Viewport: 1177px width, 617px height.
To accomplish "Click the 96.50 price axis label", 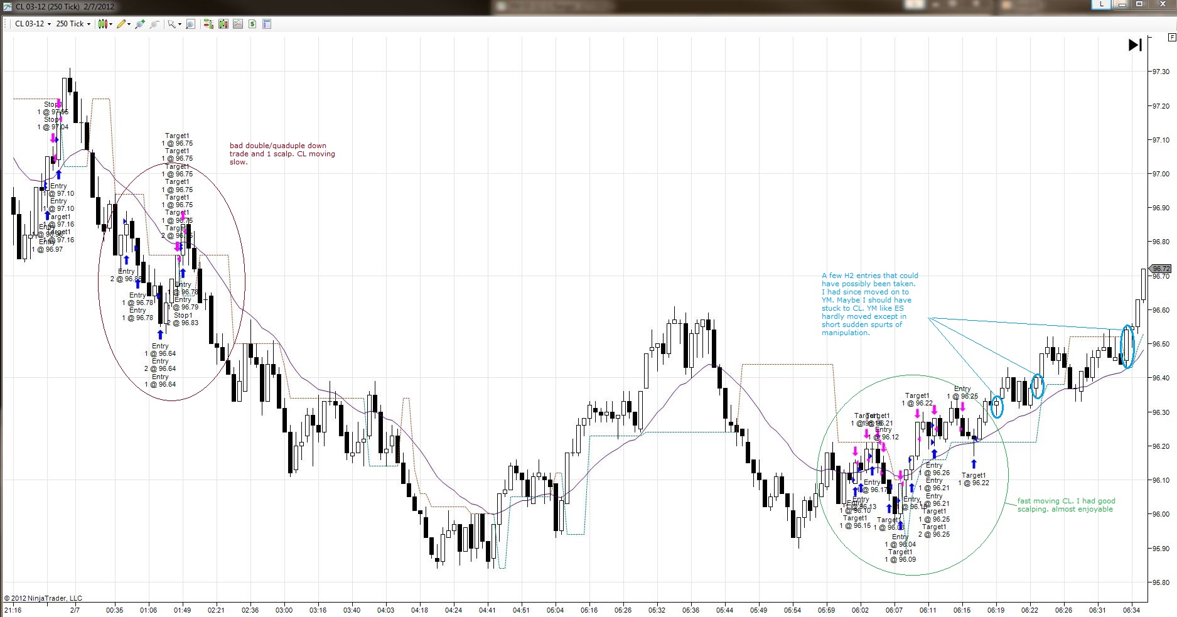I will [1161, 344].
